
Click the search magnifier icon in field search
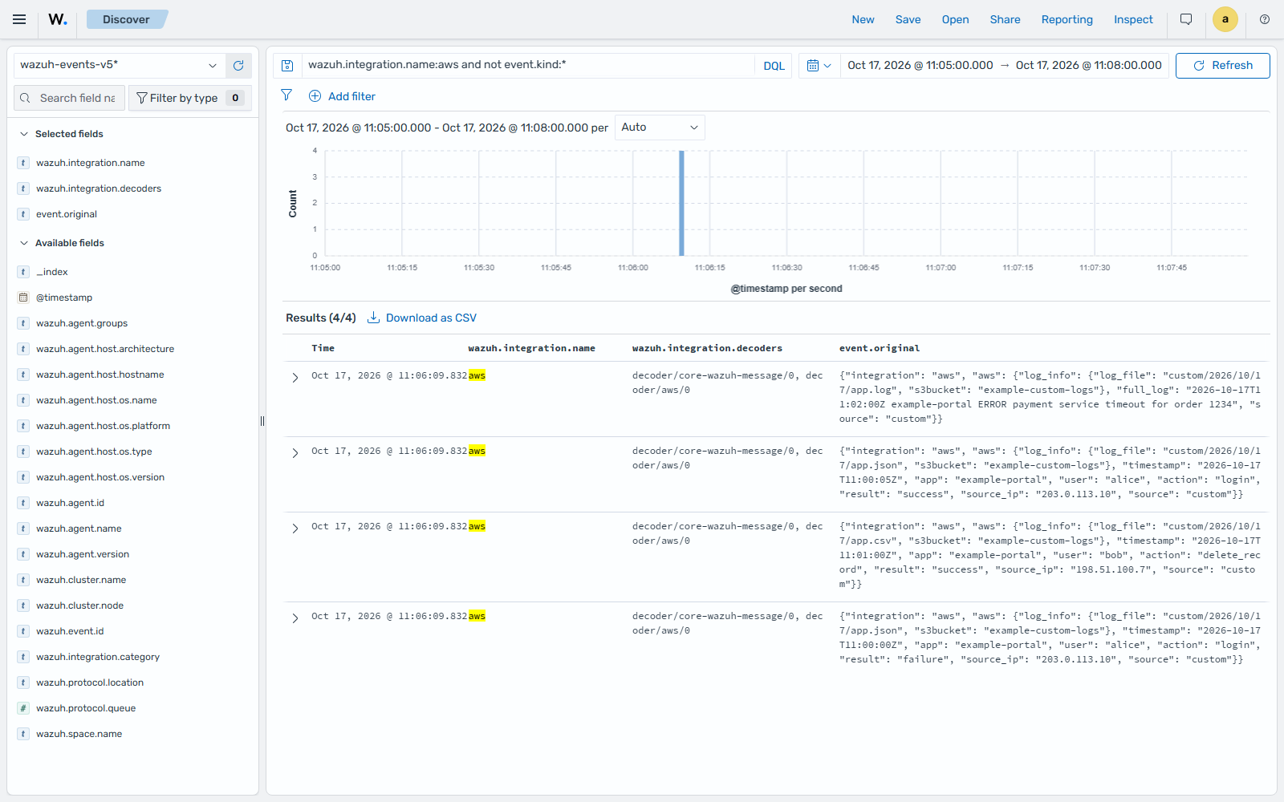(x=25, y=98)
